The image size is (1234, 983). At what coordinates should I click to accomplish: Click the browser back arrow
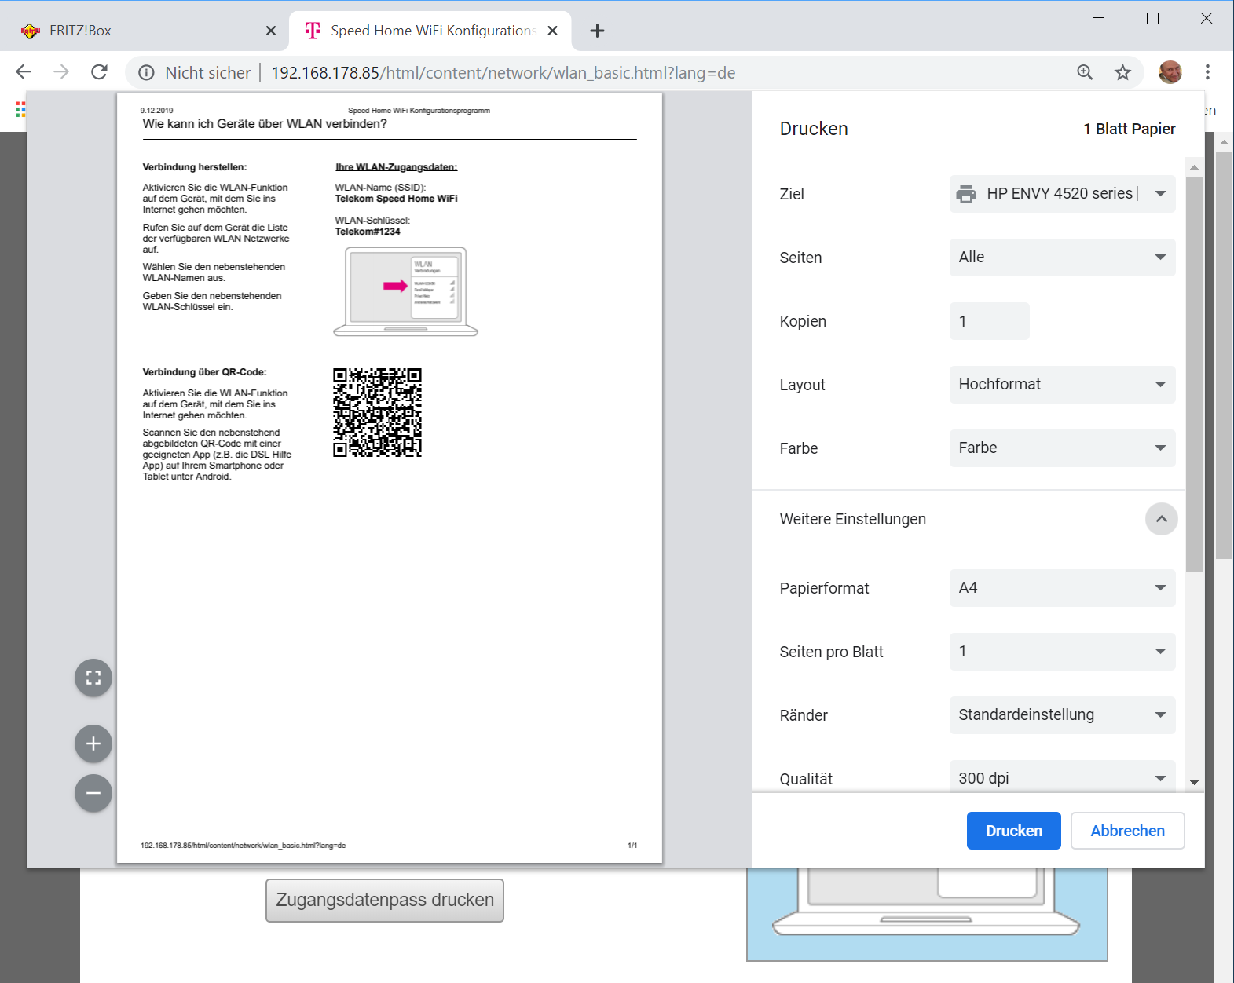click(x=24, y=72)
